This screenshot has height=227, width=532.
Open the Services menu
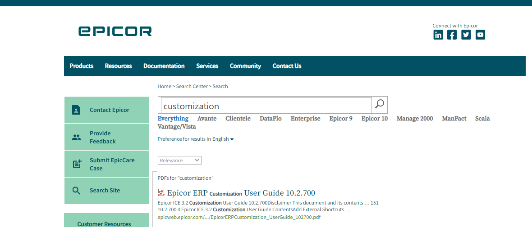coord(207,66)
